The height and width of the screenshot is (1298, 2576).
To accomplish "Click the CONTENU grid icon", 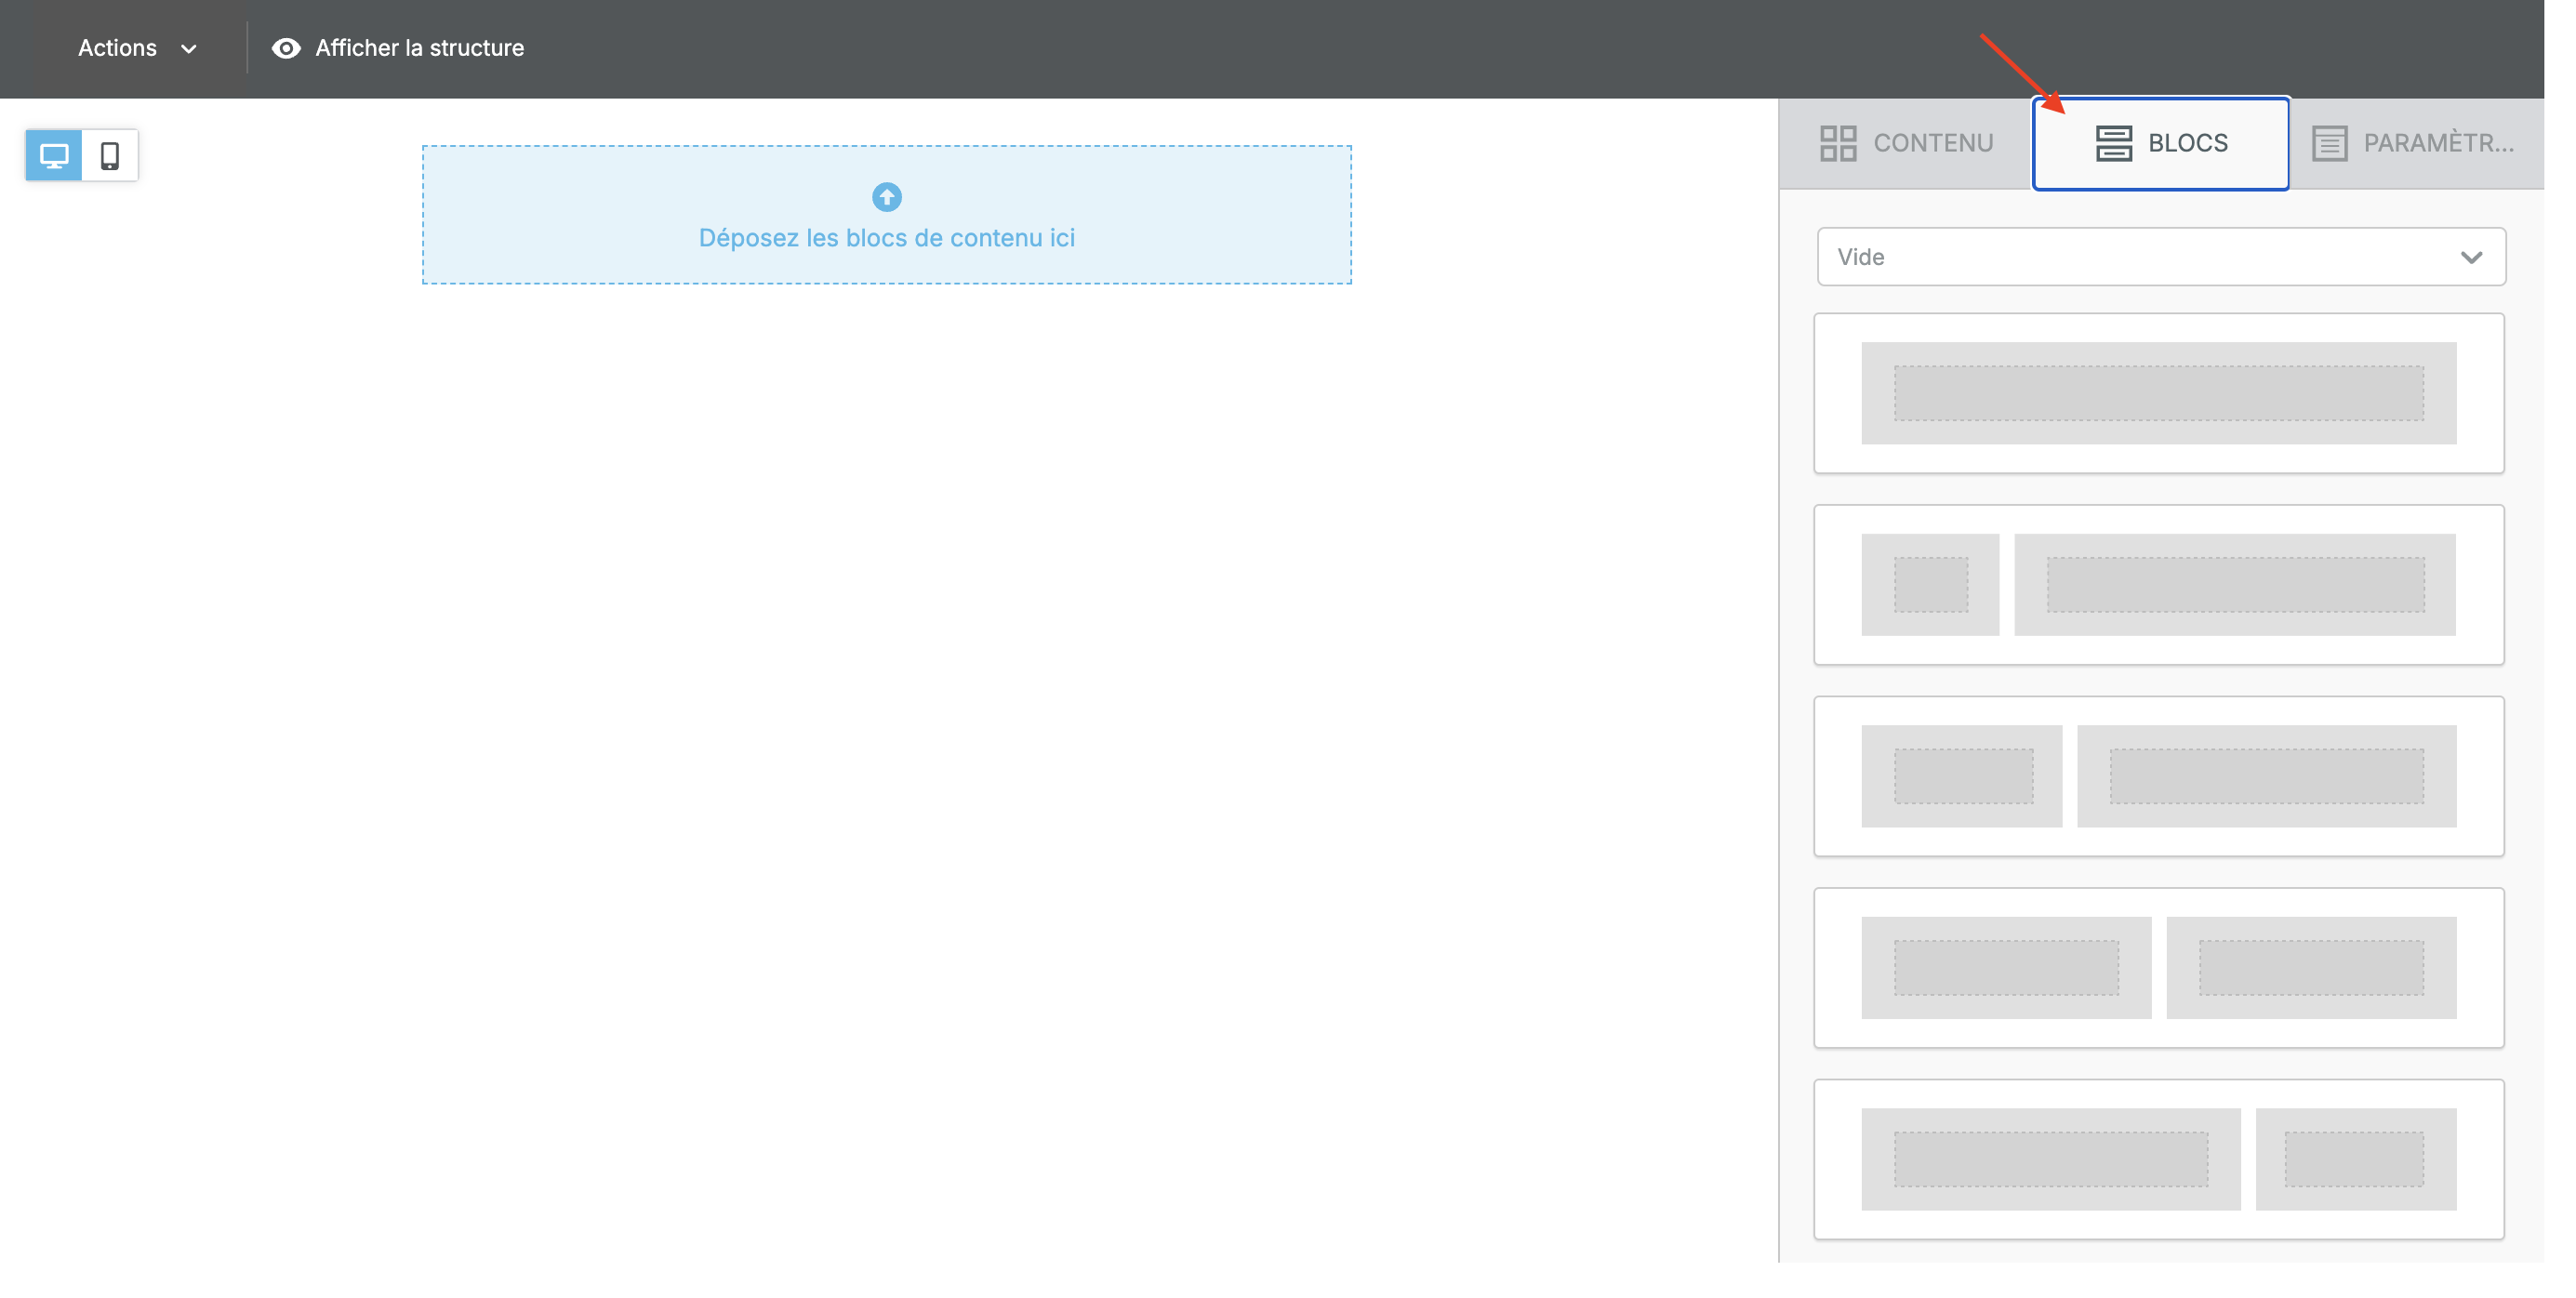I will (1838, 143).
